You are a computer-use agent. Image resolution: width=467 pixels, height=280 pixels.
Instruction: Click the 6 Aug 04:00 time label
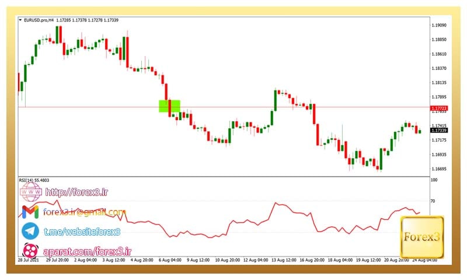[171, 260]
